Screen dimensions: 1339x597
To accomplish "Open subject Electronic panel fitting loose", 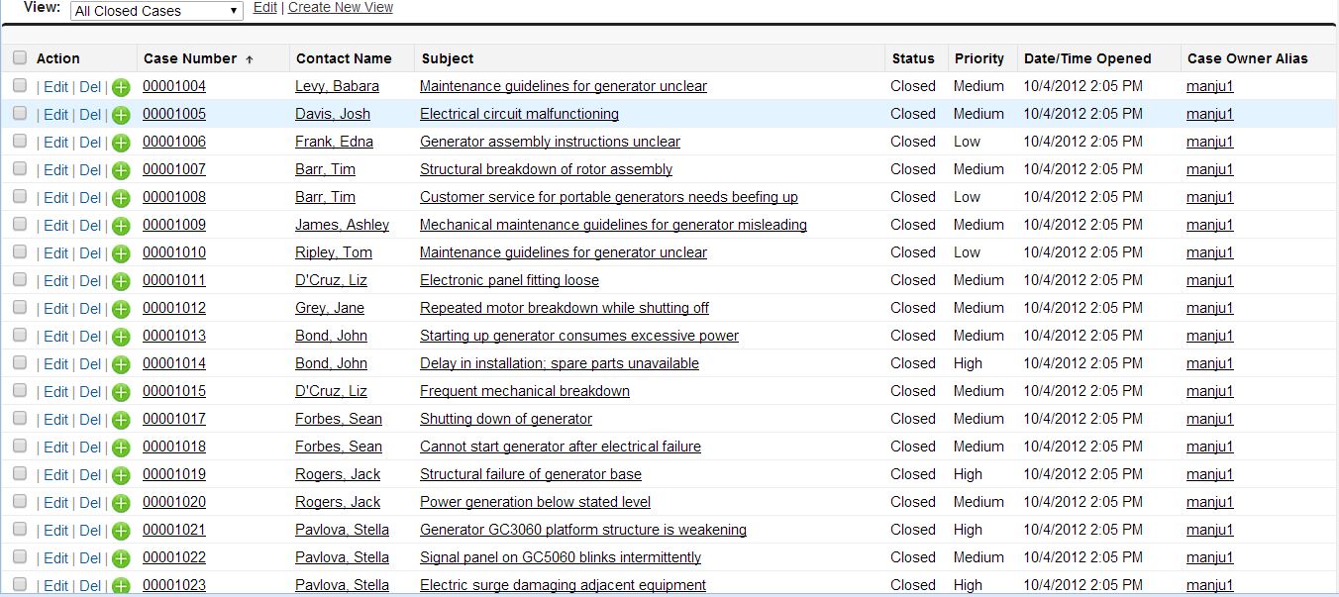I will point(509,280).
